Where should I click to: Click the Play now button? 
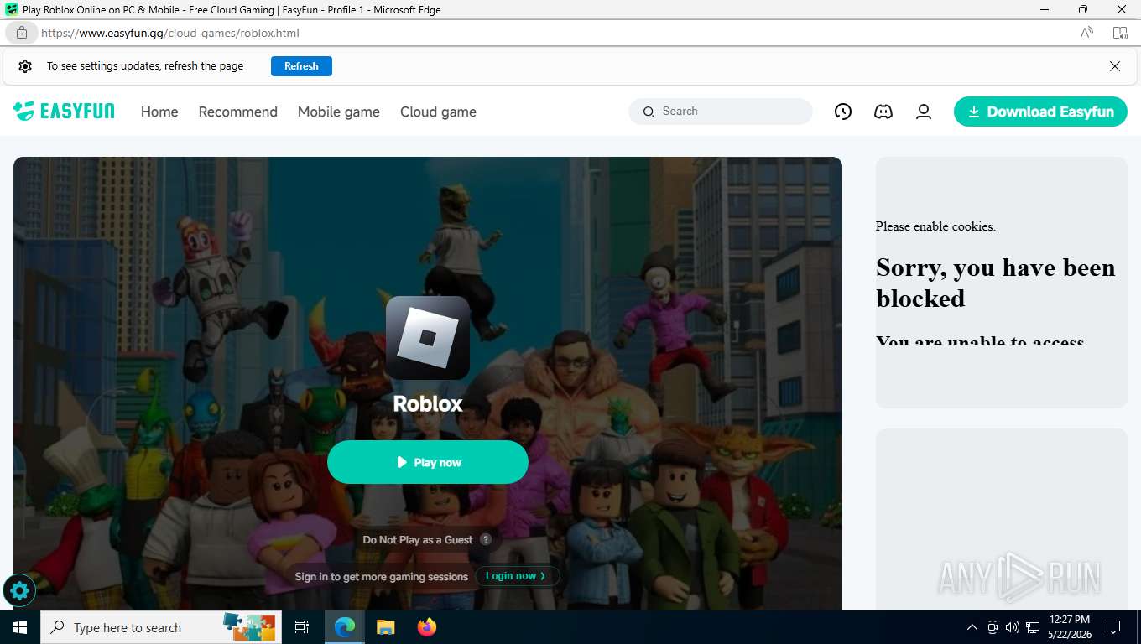[x=428, y=462]
